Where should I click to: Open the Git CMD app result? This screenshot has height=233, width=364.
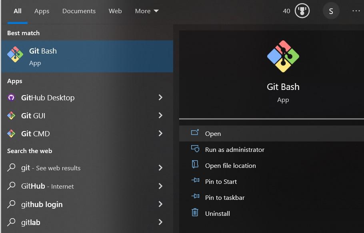tap(87, 133)
